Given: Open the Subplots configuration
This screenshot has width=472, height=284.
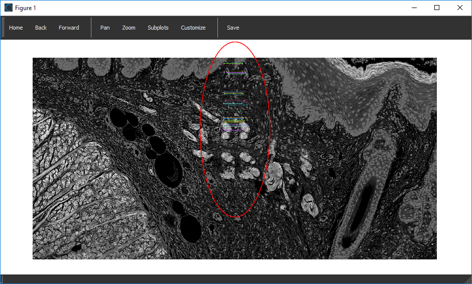Looking at the screenshot, I should point(158,28).
